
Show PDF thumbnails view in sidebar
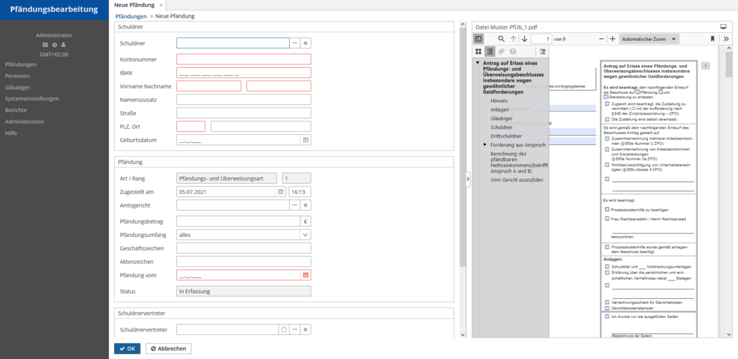(478, 51)
